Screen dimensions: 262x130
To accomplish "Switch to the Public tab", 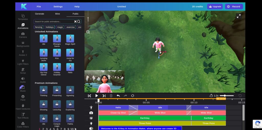I will click(75, 14).
